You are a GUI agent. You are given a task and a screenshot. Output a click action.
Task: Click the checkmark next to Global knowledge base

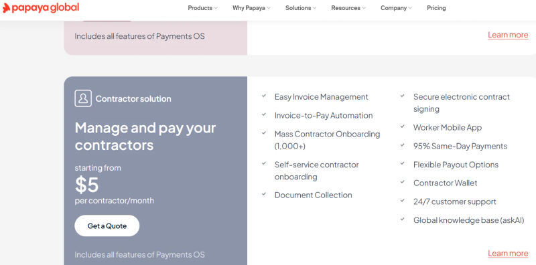pyautogui.click(x=403, y=219)
